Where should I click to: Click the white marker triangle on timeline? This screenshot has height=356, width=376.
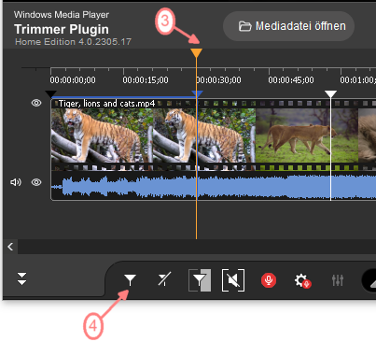pyautogui.click(x=330, y=93)
